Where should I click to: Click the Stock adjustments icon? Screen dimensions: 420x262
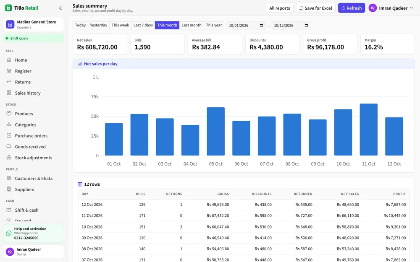click(x=9, y=157)
